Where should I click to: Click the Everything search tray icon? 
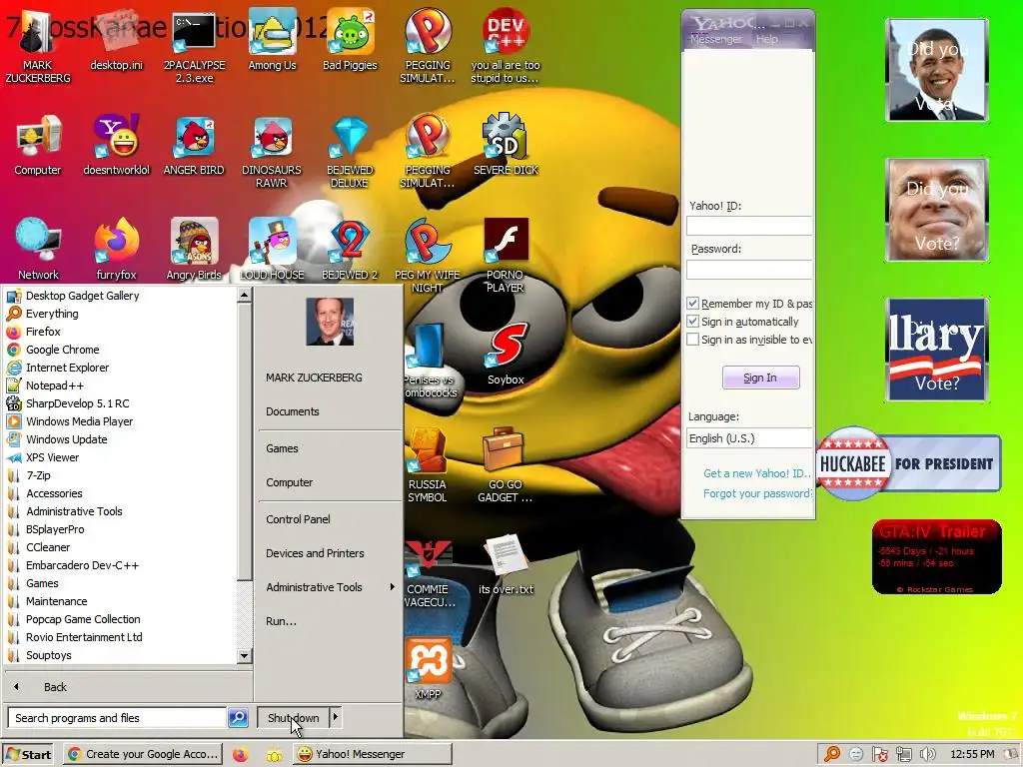832,754
